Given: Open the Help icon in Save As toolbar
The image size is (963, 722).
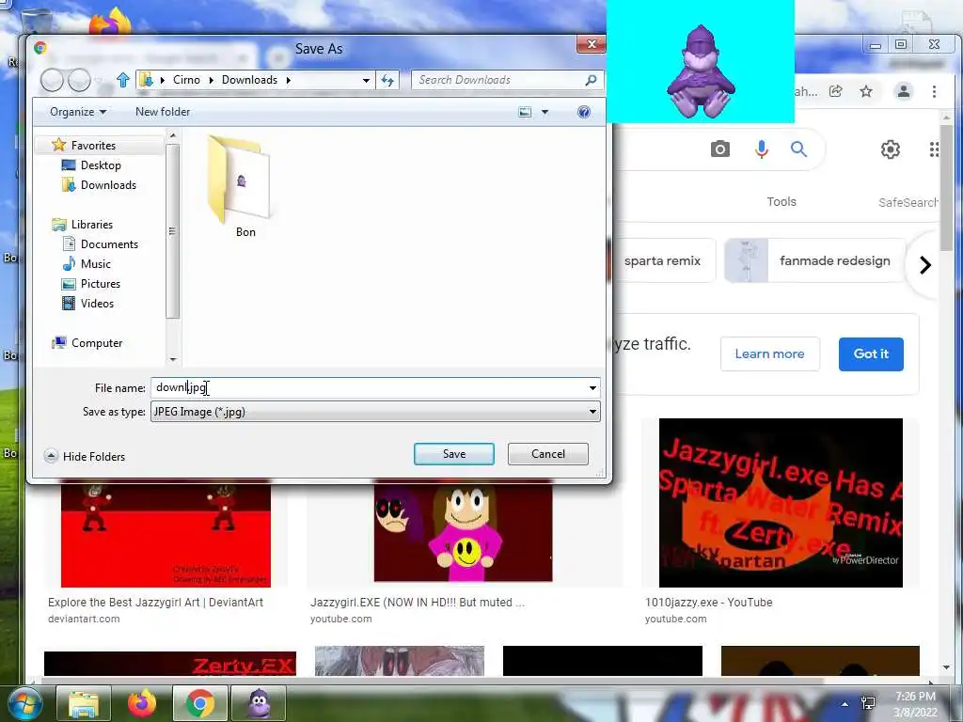Looking at the screenshot, I should point(584,112).
